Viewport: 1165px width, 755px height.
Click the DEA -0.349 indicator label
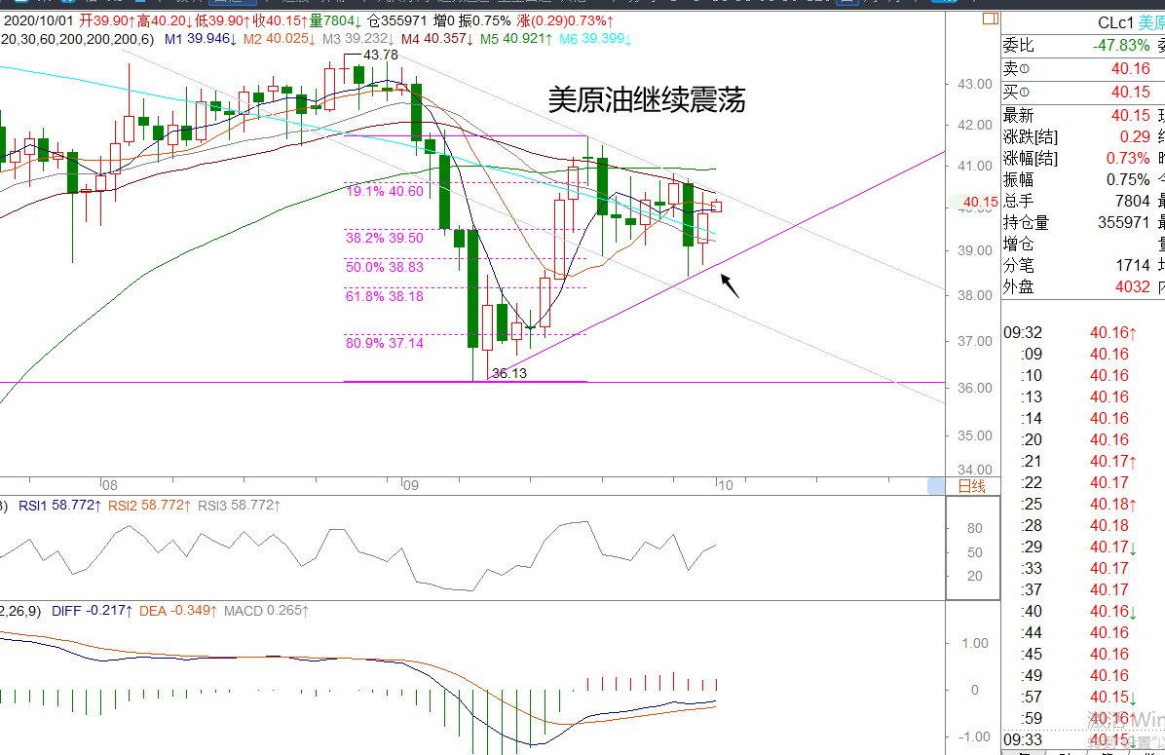178,611
